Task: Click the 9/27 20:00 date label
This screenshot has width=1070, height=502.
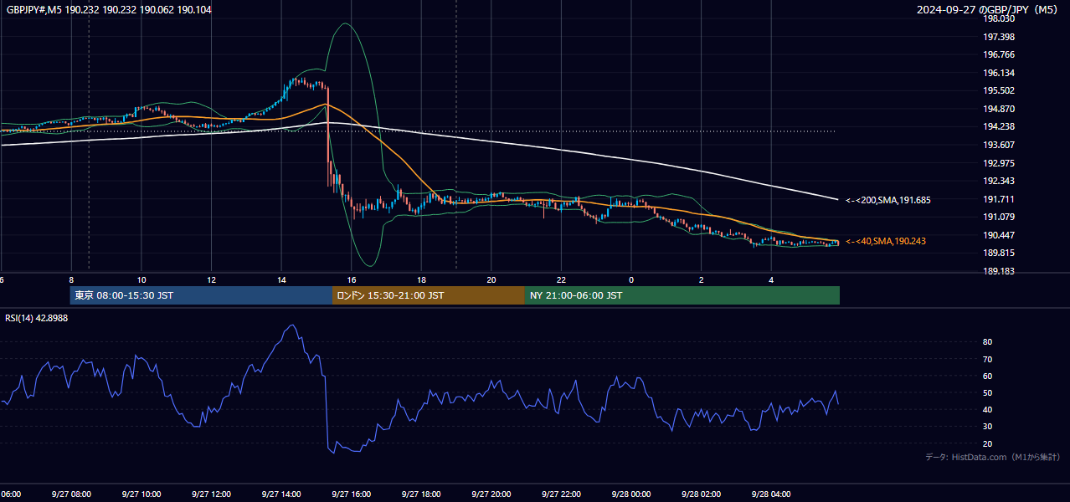Action: click(491, 494)
